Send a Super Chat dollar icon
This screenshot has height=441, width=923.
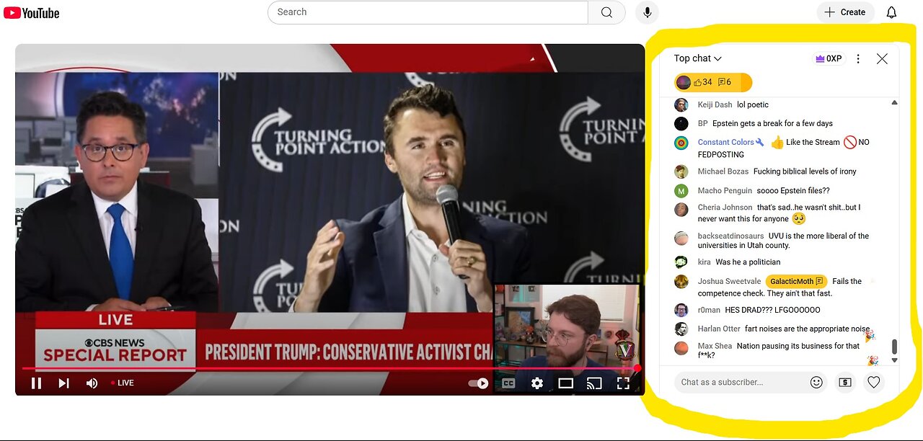844,382
